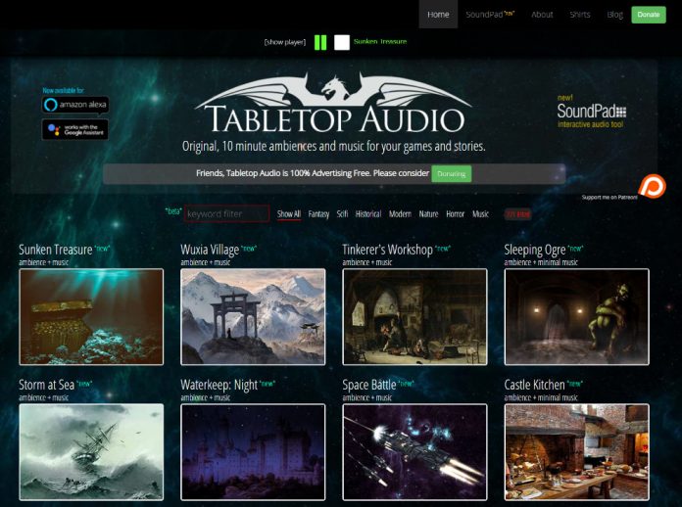Play the Sunken Treasure thumbnail

coord(91,317)
